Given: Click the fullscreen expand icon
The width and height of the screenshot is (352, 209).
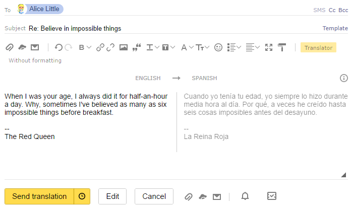Looking at the screenshot, I should click(x=269, y=47).
